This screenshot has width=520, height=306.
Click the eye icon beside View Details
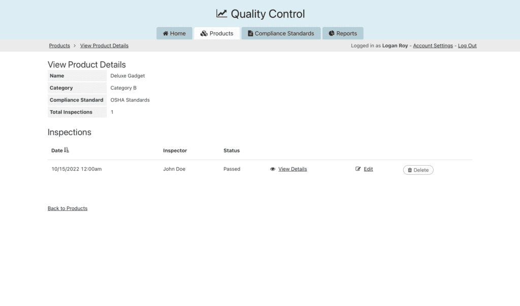[273, 169]
